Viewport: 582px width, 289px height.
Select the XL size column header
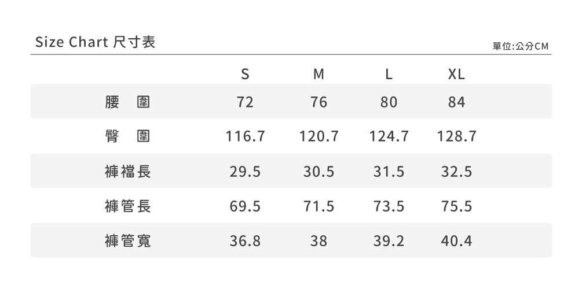pos(456,75)
